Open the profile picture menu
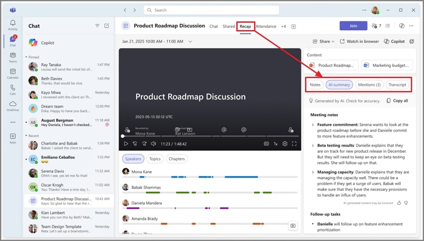The width and height of the screenshot is (424, 241). click(x=375, y=10)
